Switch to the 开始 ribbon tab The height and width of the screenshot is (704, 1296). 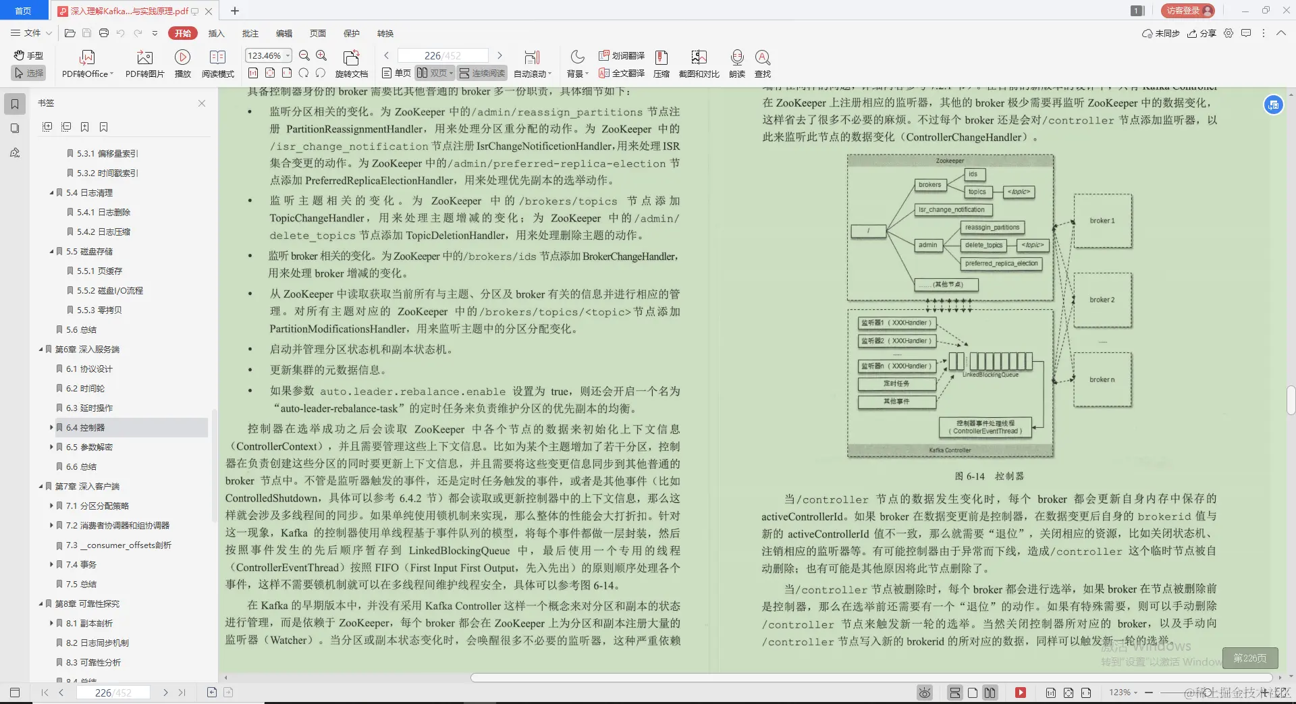click(x=182, y=32)
